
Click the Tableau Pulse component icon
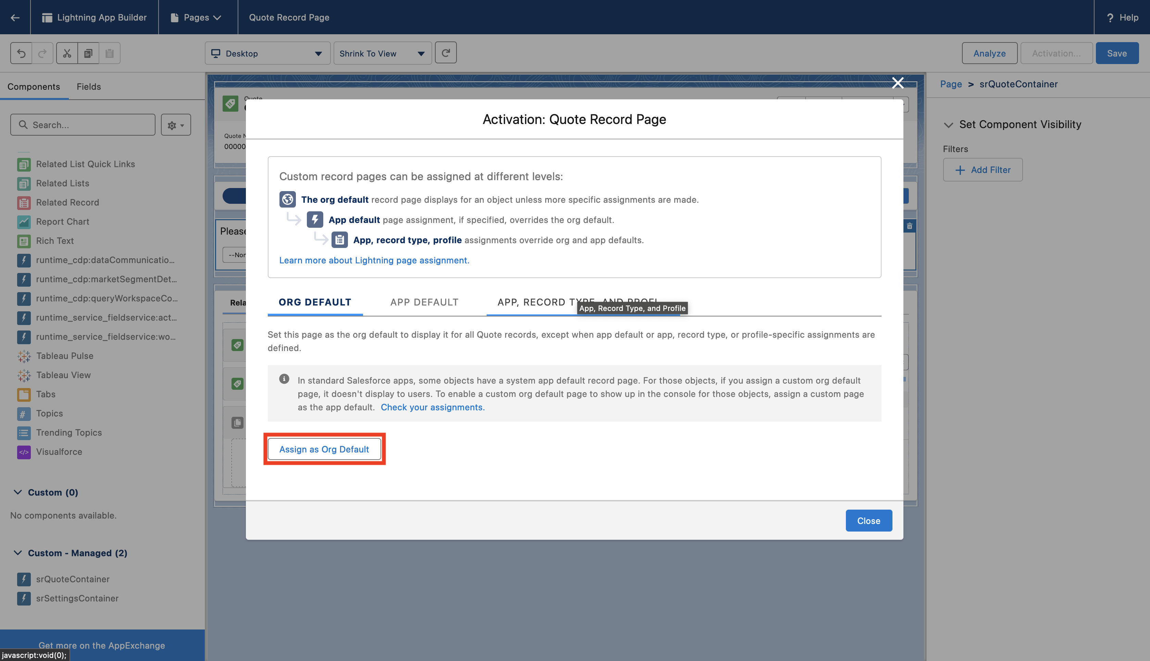pos(24,356)
